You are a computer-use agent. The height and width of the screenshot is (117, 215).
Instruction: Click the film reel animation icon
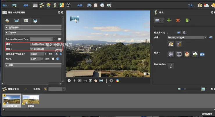[x=68, y=5]
